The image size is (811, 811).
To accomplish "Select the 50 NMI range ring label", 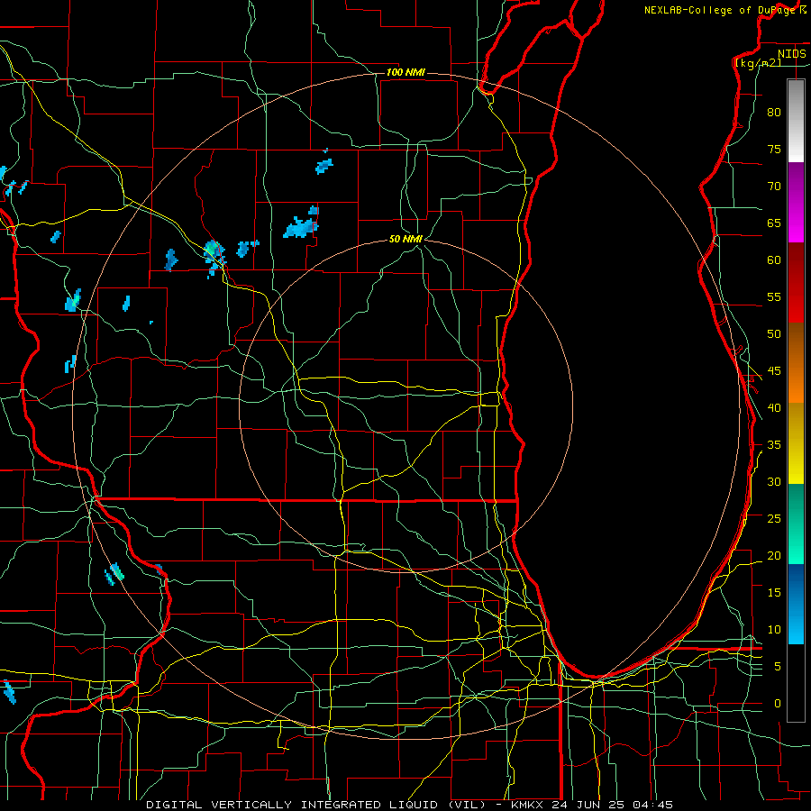I will click(405, 239).
